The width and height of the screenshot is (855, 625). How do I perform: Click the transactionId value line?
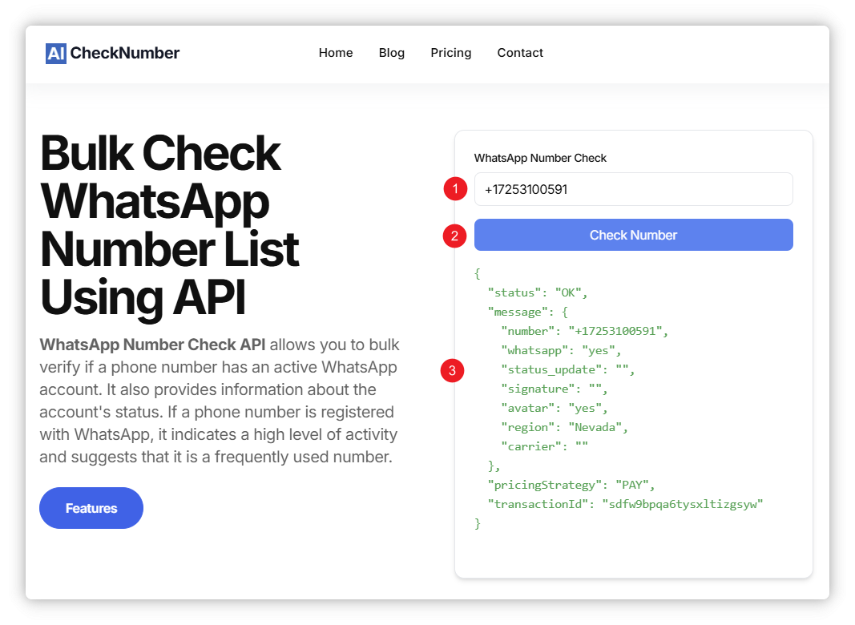(x=626, y=504)
